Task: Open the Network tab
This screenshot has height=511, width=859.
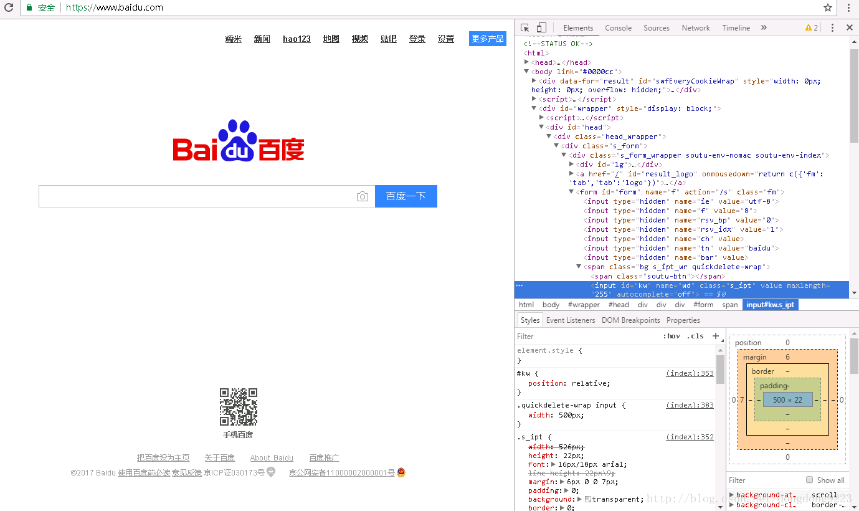Action: coord(696,28)
